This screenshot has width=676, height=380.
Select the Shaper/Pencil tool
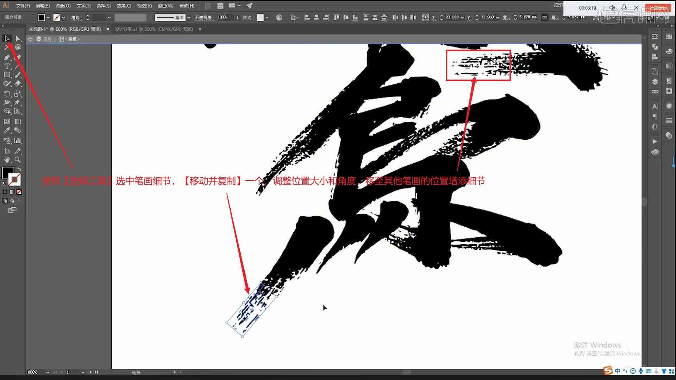pos(7,84)
